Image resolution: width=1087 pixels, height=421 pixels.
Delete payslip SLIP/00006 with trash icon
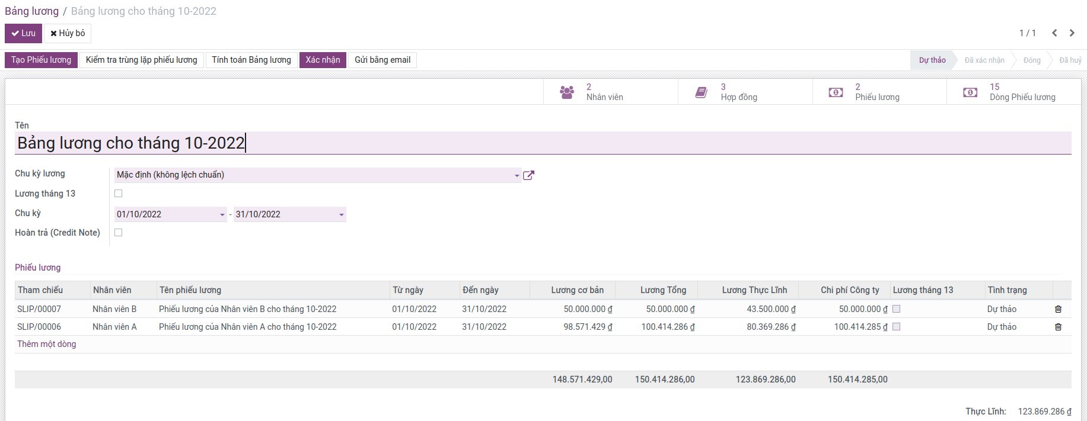click(1058, 327)
